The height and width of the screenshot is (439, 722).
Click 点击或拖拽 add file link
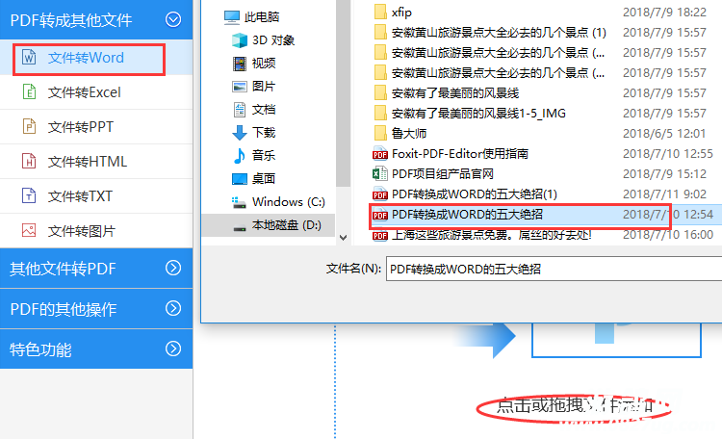(574, 406)
